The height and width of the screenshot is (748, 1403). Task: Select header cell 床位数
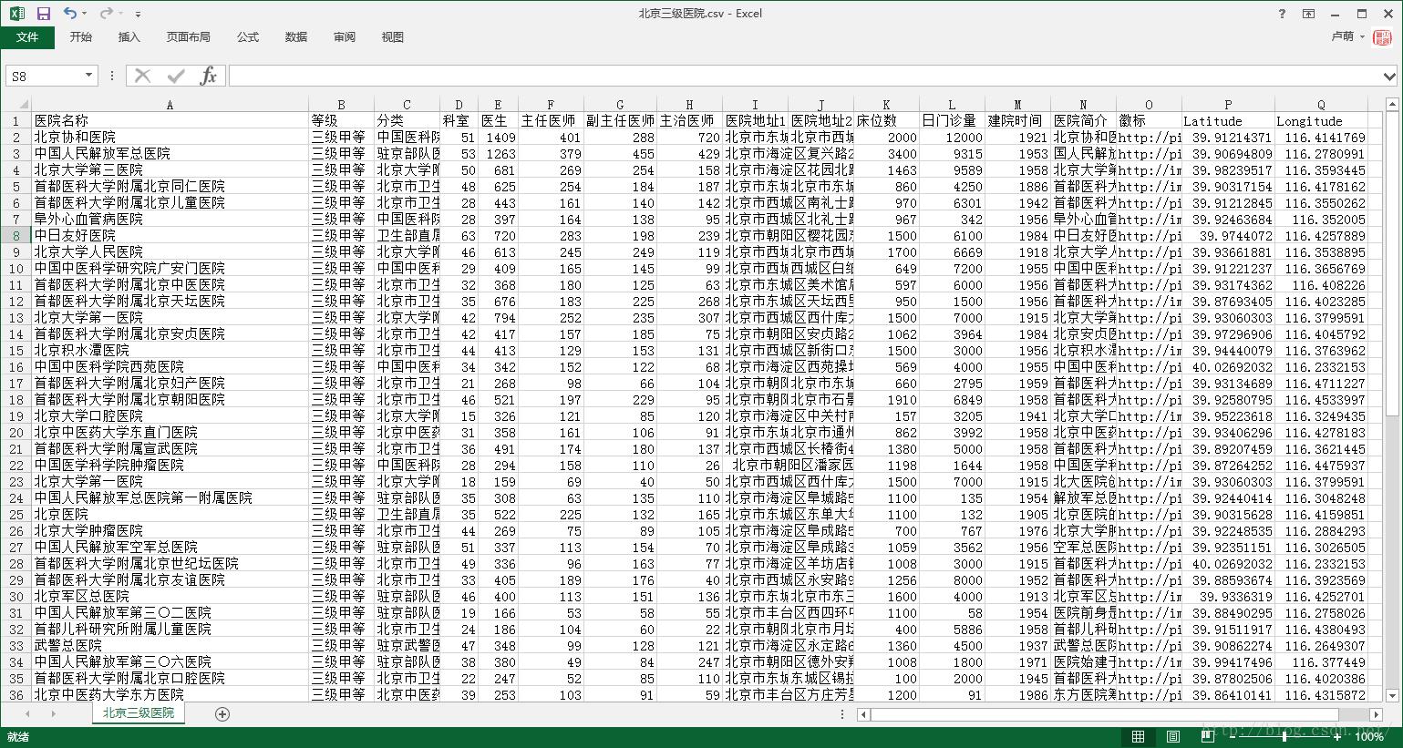pyautogui.click(x=886, y=120)
